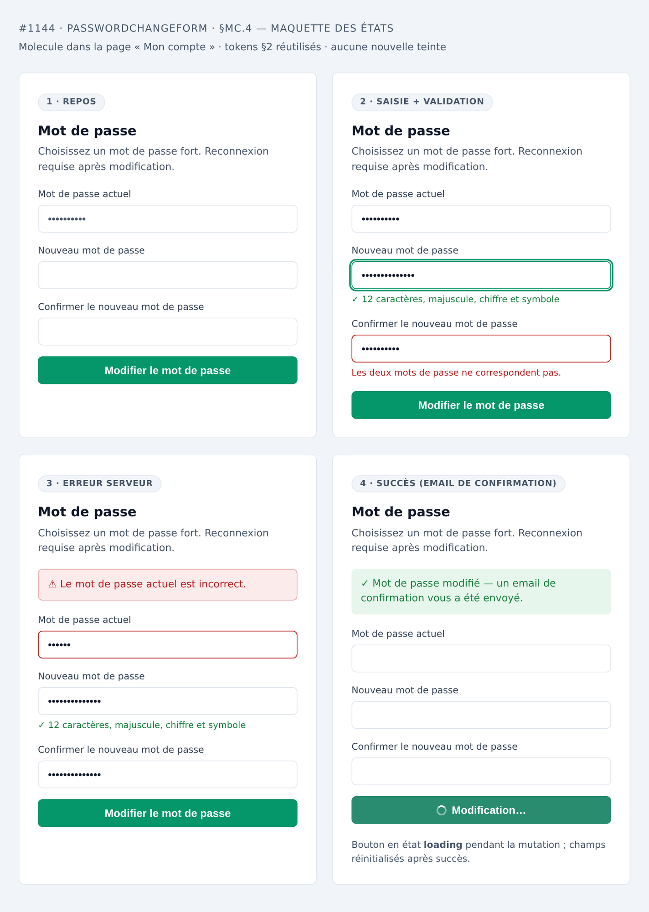The height and width of the screenshot is (912, 649).
Task: Click 'Le mot de passe actuel est incorrect' alert
Action: [168, 585]
